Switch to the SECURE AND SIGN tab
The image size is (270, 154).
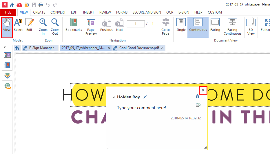coord(147,12)
